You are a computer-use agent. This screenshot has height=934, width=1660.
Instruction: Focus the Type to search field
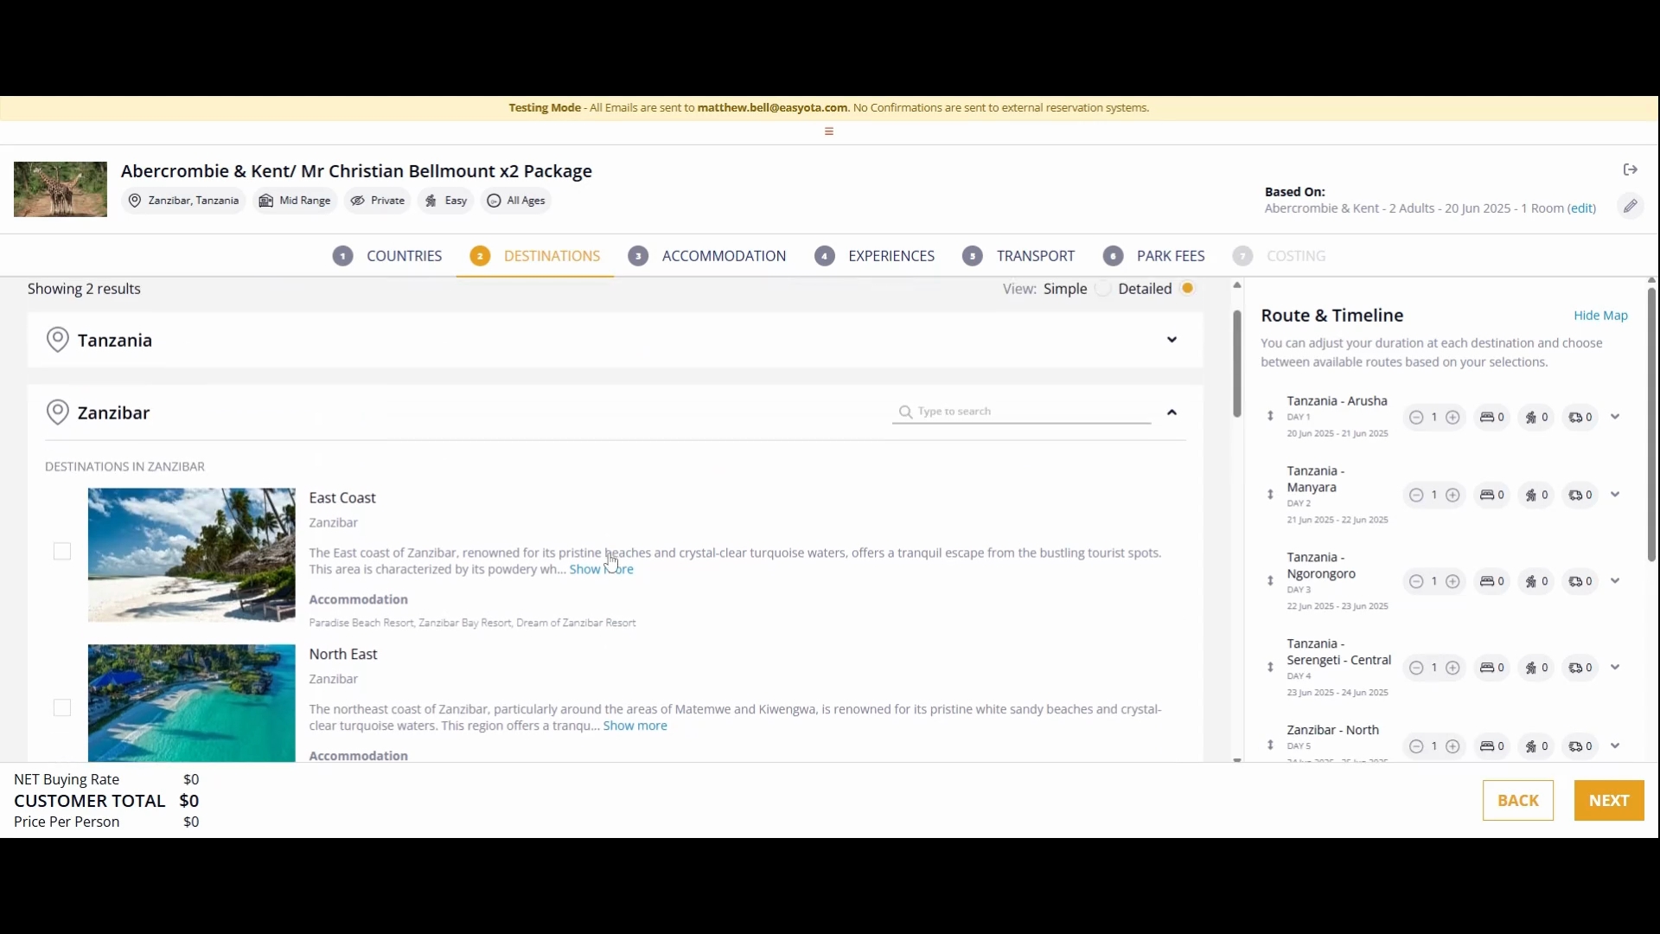pos(1022,412)
